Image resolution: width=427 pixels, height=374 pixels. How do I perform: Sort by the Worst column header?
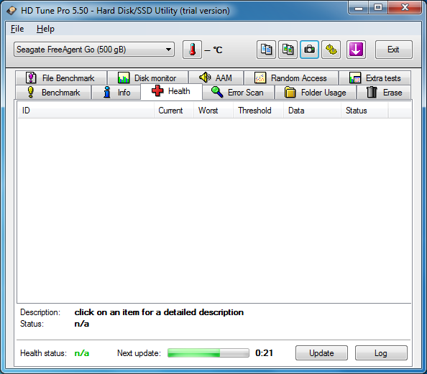point(213,111)
